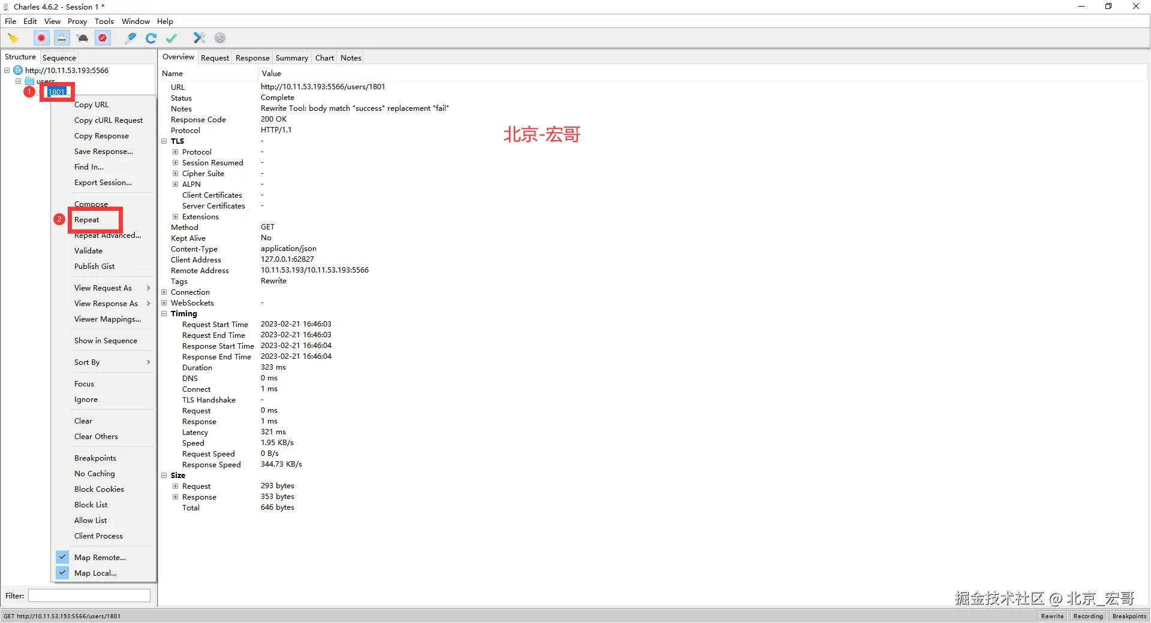
Task: Collapse the Timing section
Action: [x=164, y=314]
